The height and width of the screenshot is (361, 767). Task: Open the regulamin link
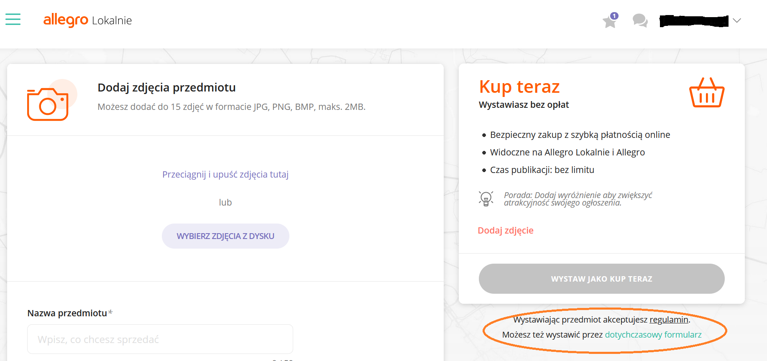pos(669,320)
